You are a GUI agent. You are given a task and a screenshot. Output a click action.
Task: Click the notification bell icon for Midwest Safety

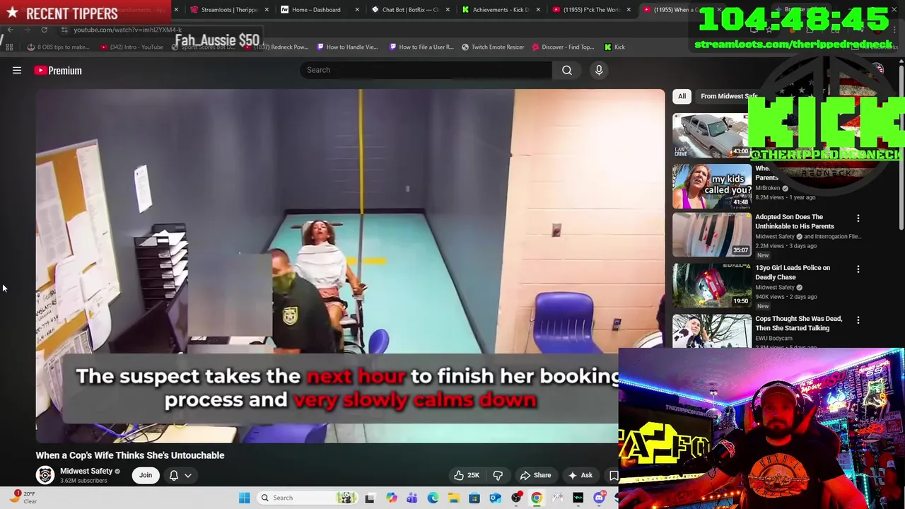pyautogui.click(x=174, y=475)
